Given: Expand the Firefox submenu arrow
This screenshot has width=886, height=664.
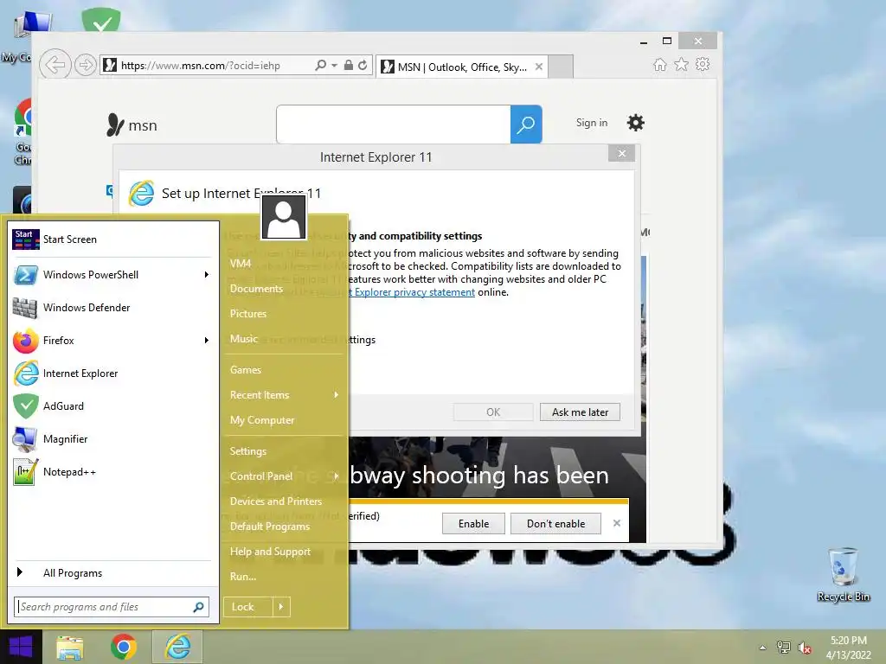Looking at the screenshot, I should point(206,341).
